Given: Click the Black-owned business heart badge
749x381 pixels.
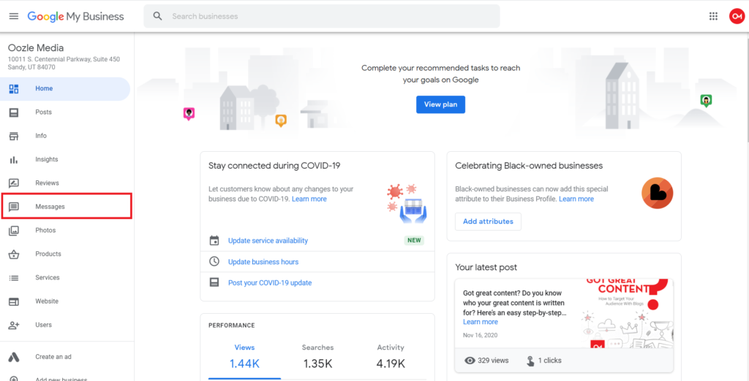Looking at the screenshot, I should (x=658, y=193).
